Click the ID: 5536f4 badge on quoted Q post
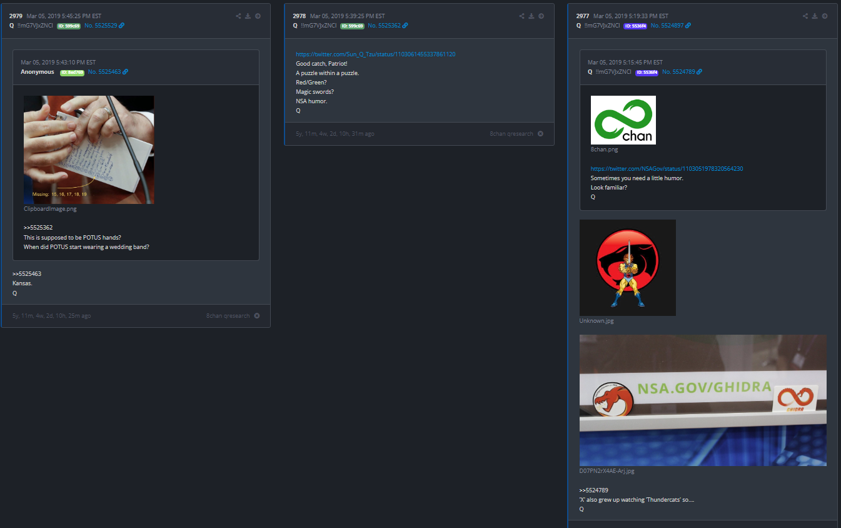Screen dimensions: 841x528 (x=647, y=72)
